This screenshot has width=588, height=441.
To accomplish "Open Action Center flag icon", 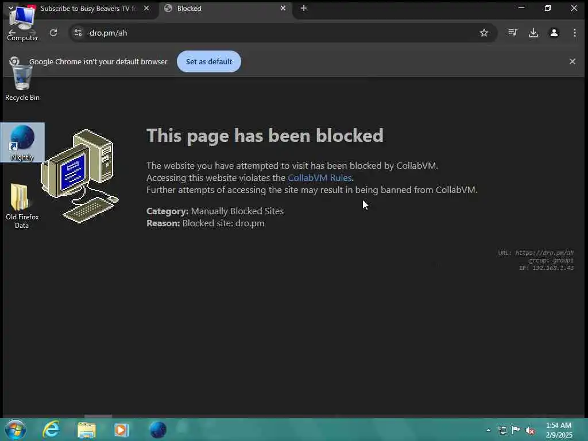I will click(516, 430).
